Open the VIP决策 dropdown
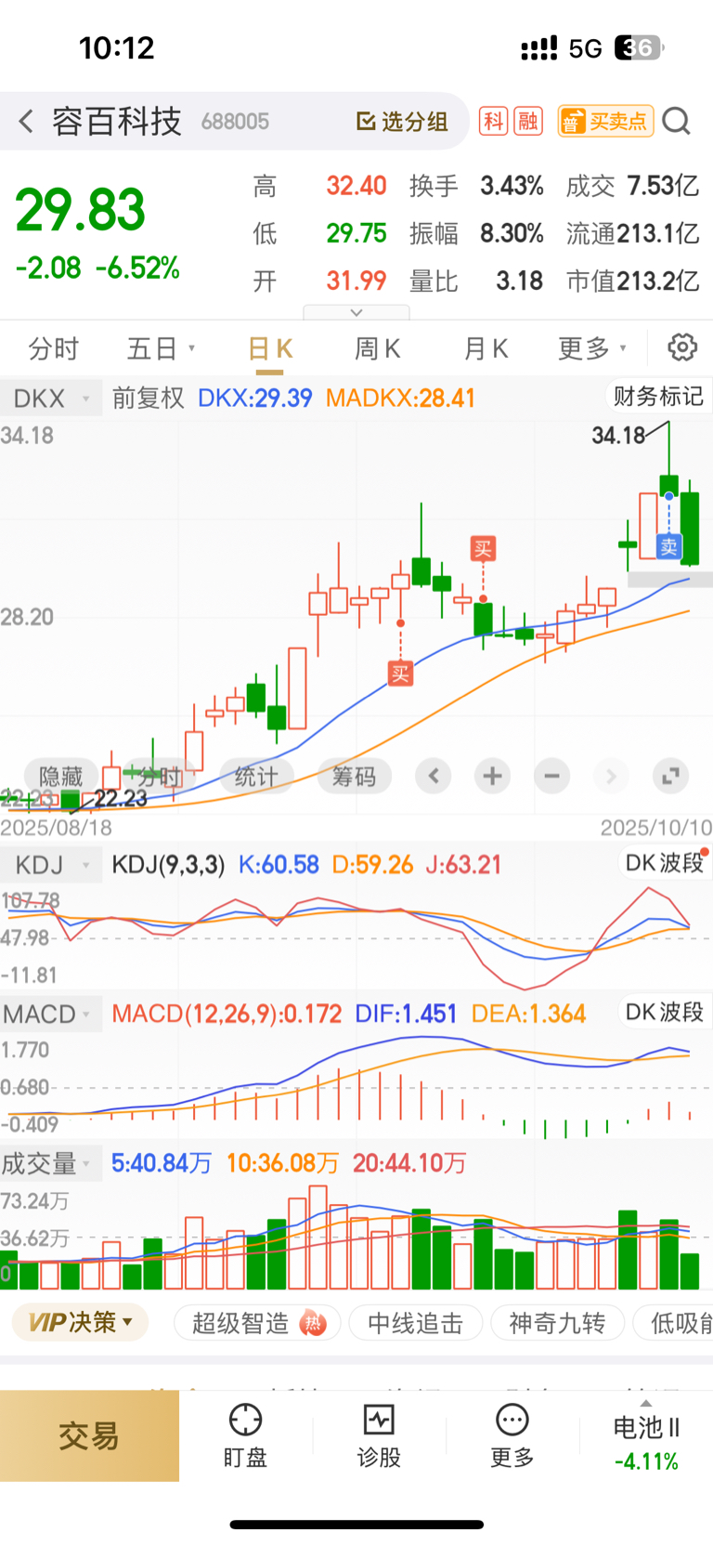This screenshot has width=713, height=1545. [81, 1322]
